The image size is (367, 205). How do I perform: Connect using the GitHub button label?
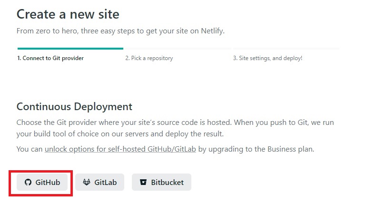pos(48,182)
